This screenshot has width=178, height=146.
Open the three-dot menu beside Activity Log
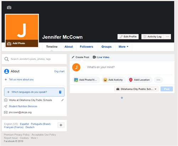coord(167,37)
